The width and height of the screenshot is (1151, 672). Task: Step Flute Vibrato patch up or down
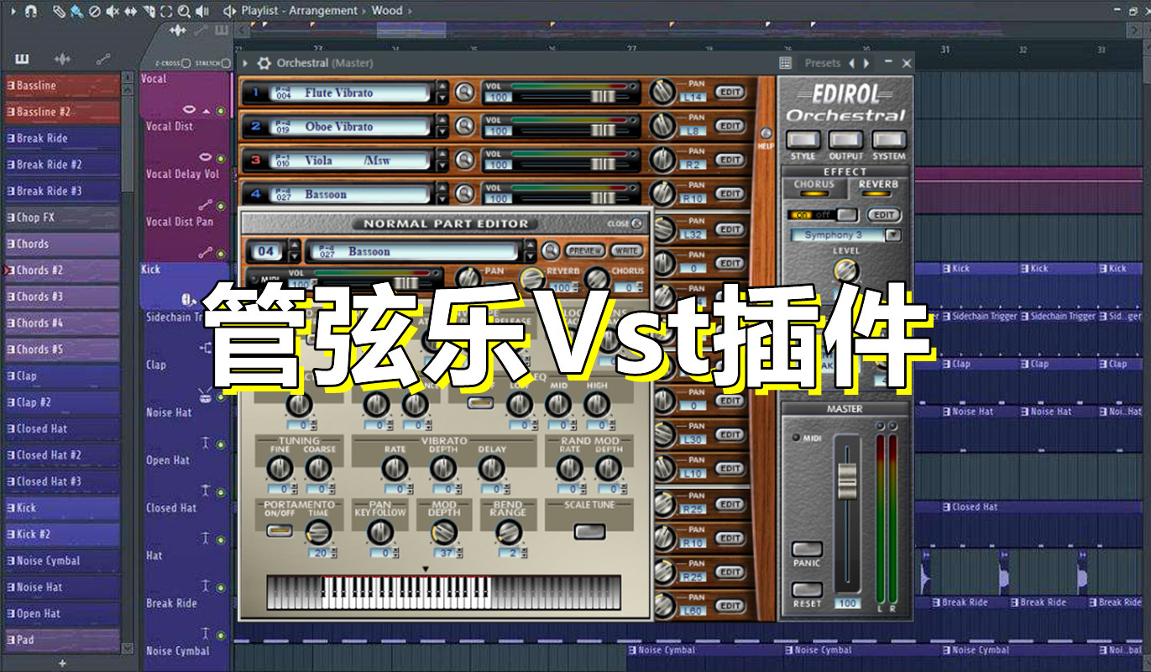pyautogui.click(x=442, y=92)
